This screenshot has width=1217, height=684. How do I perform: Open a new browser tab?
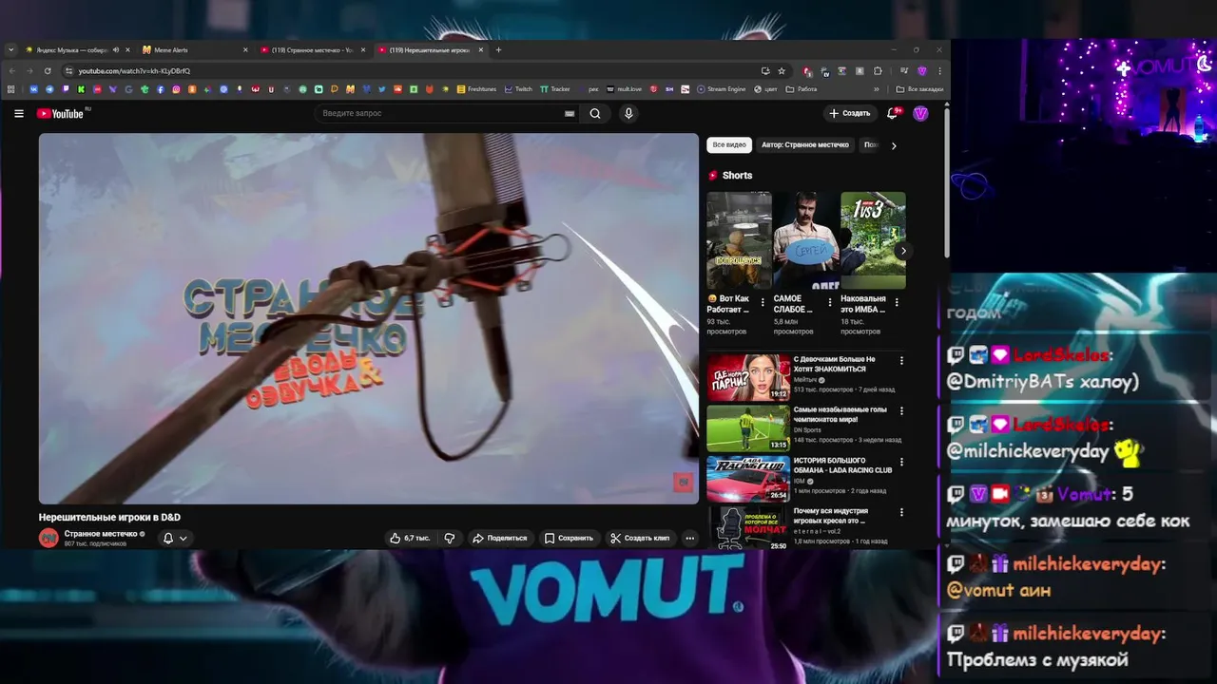(x=498, y=49)
